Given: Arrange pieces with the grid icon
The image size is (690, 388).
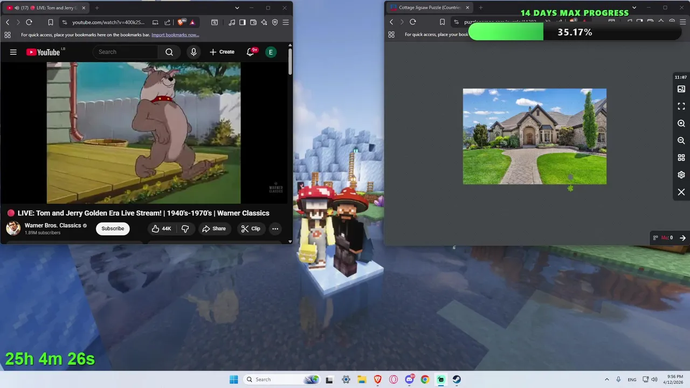Looking at the screenshot, I should click(681, 158).
